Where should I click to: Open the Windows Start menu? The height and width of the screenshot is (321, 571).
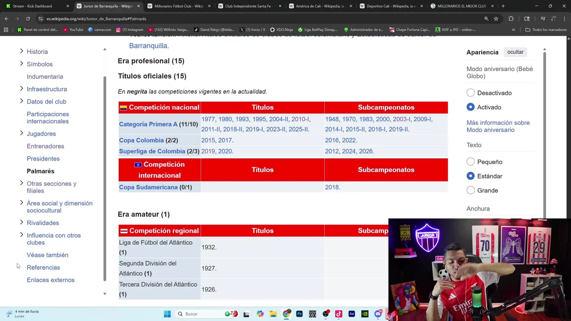pos(167,314)
